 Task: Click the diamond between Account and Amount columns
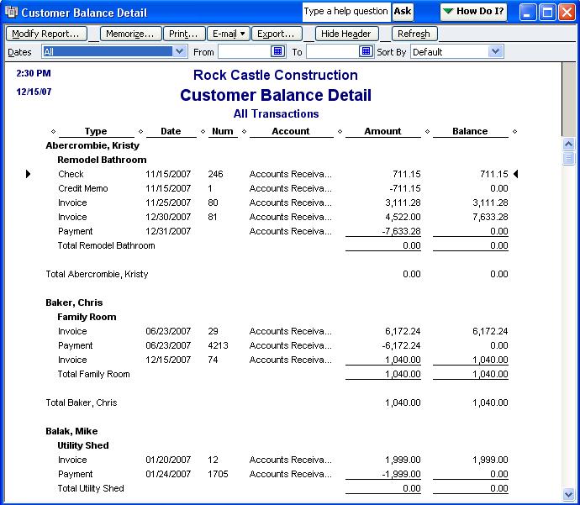coord(340,132)
